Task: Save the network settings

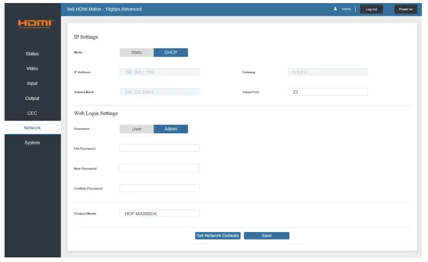Action: click(x=266, y=236)
